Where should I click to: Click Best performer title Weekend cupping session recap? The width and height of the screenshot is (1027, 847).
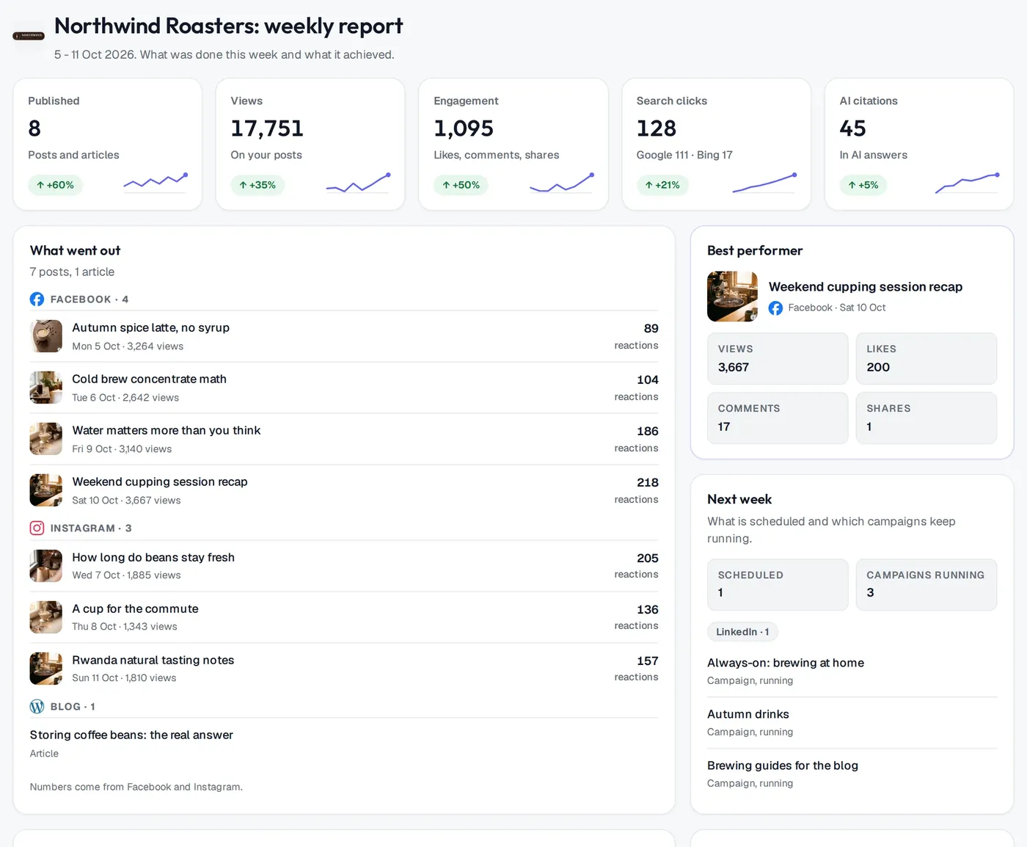click(866, 287)
